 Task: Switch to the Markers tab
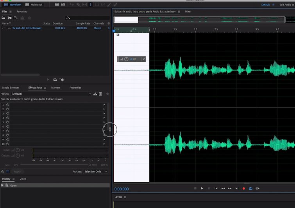click(x=55, y=88)
